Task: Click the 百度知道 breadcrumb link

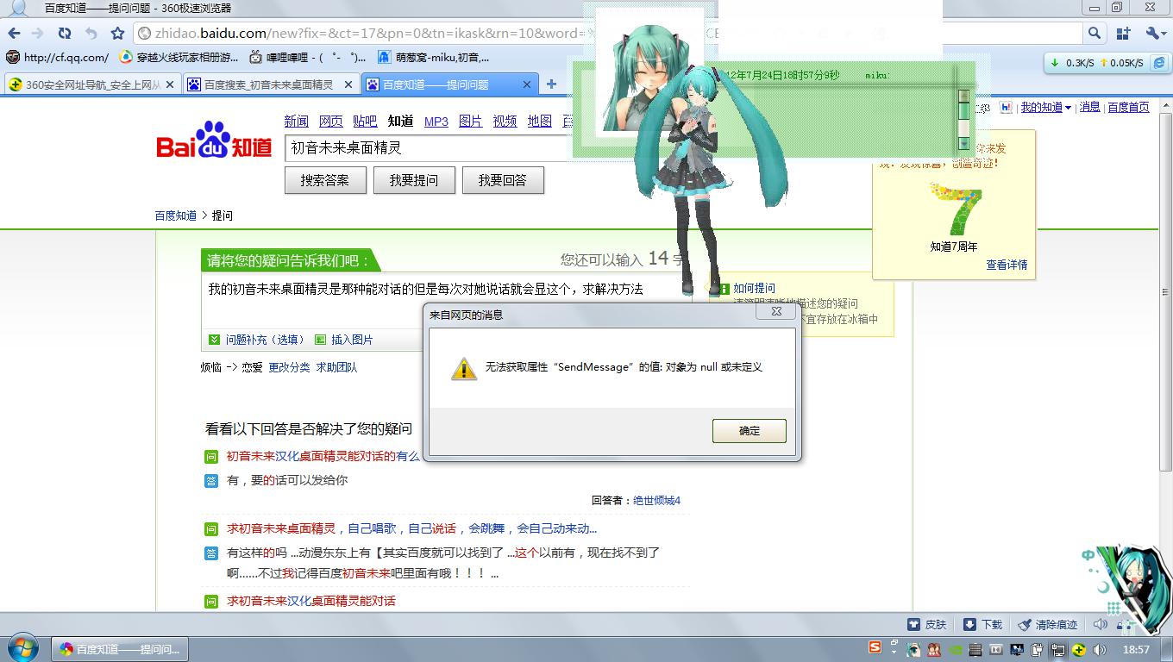Action: click(x=176, y=215)
